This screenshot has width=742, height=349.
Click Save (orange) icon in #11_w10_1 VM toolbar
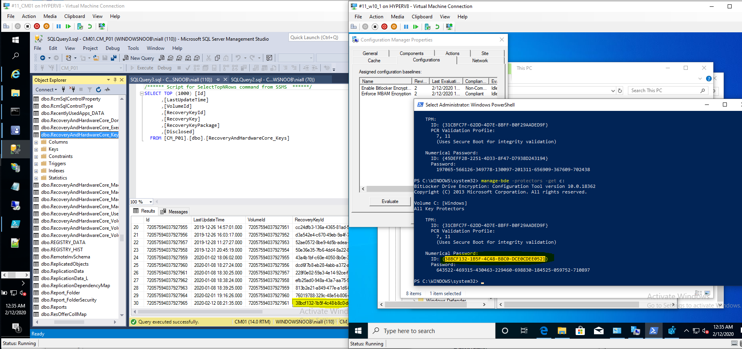394,27
